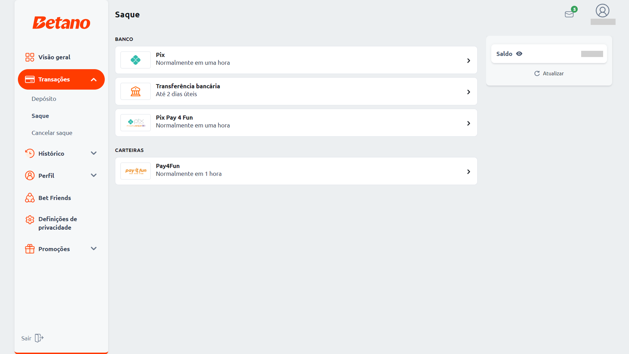Screen dimensions: 629x354
Task: Expand the Promoções section chevron
Action: tap(94, 248)
